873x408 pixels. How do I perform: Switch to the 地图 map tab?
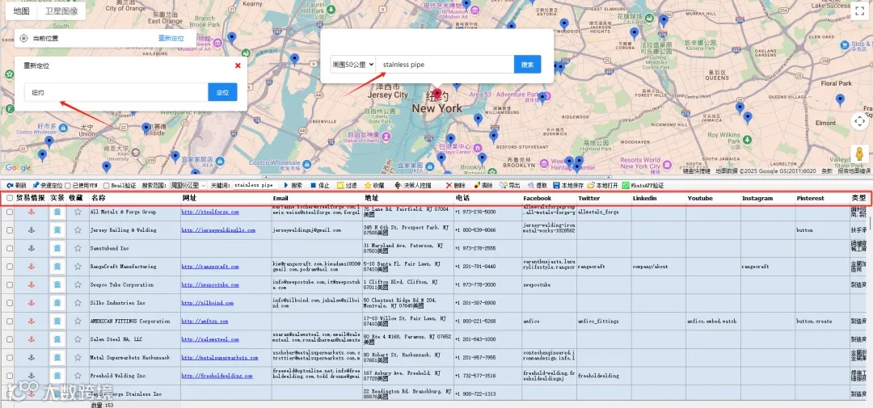[x=21, y=11]
